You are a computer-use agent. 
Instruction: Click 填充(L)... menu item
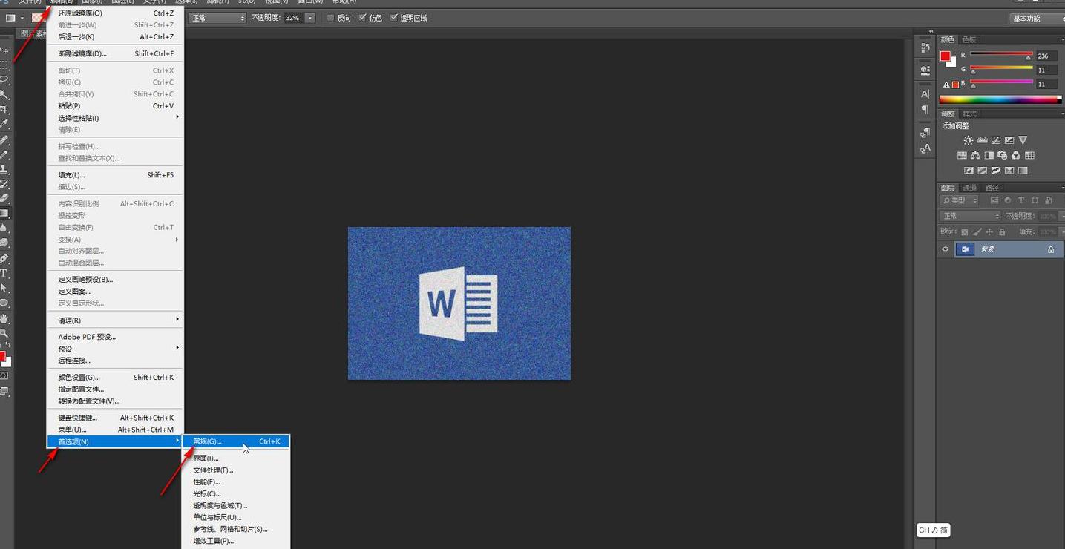(115, 175)
